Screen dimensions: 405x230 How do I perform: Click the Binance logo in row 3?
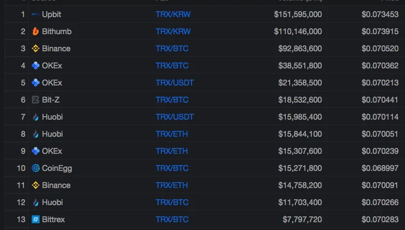pyautogui.click(x=35, y=48)
